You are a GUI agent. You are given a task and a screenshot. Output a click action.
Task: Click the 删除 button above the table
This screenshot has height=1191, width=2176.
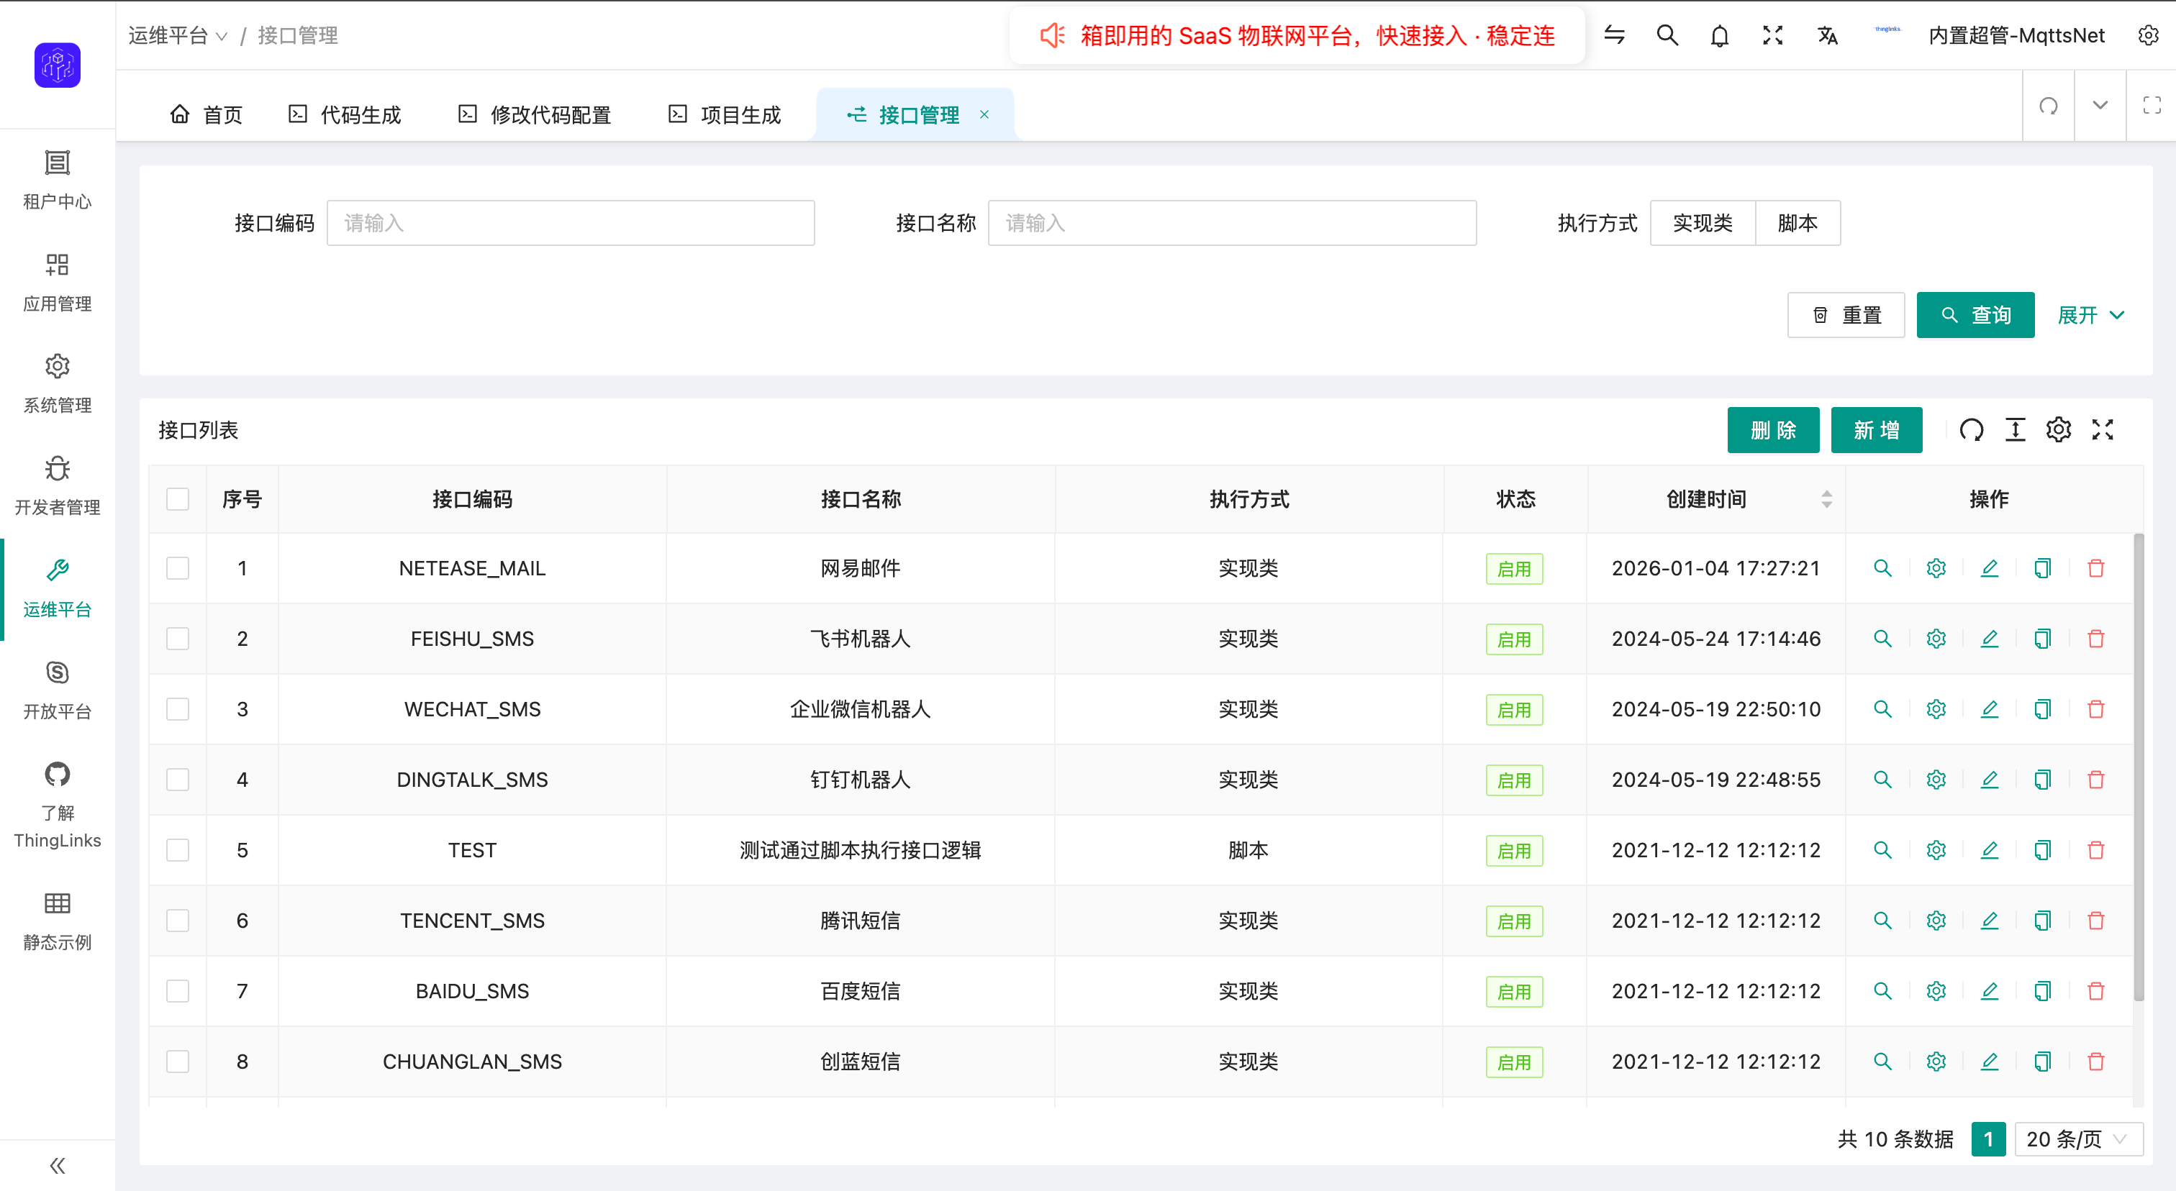pyautogui.click(x=1773, y=429)
